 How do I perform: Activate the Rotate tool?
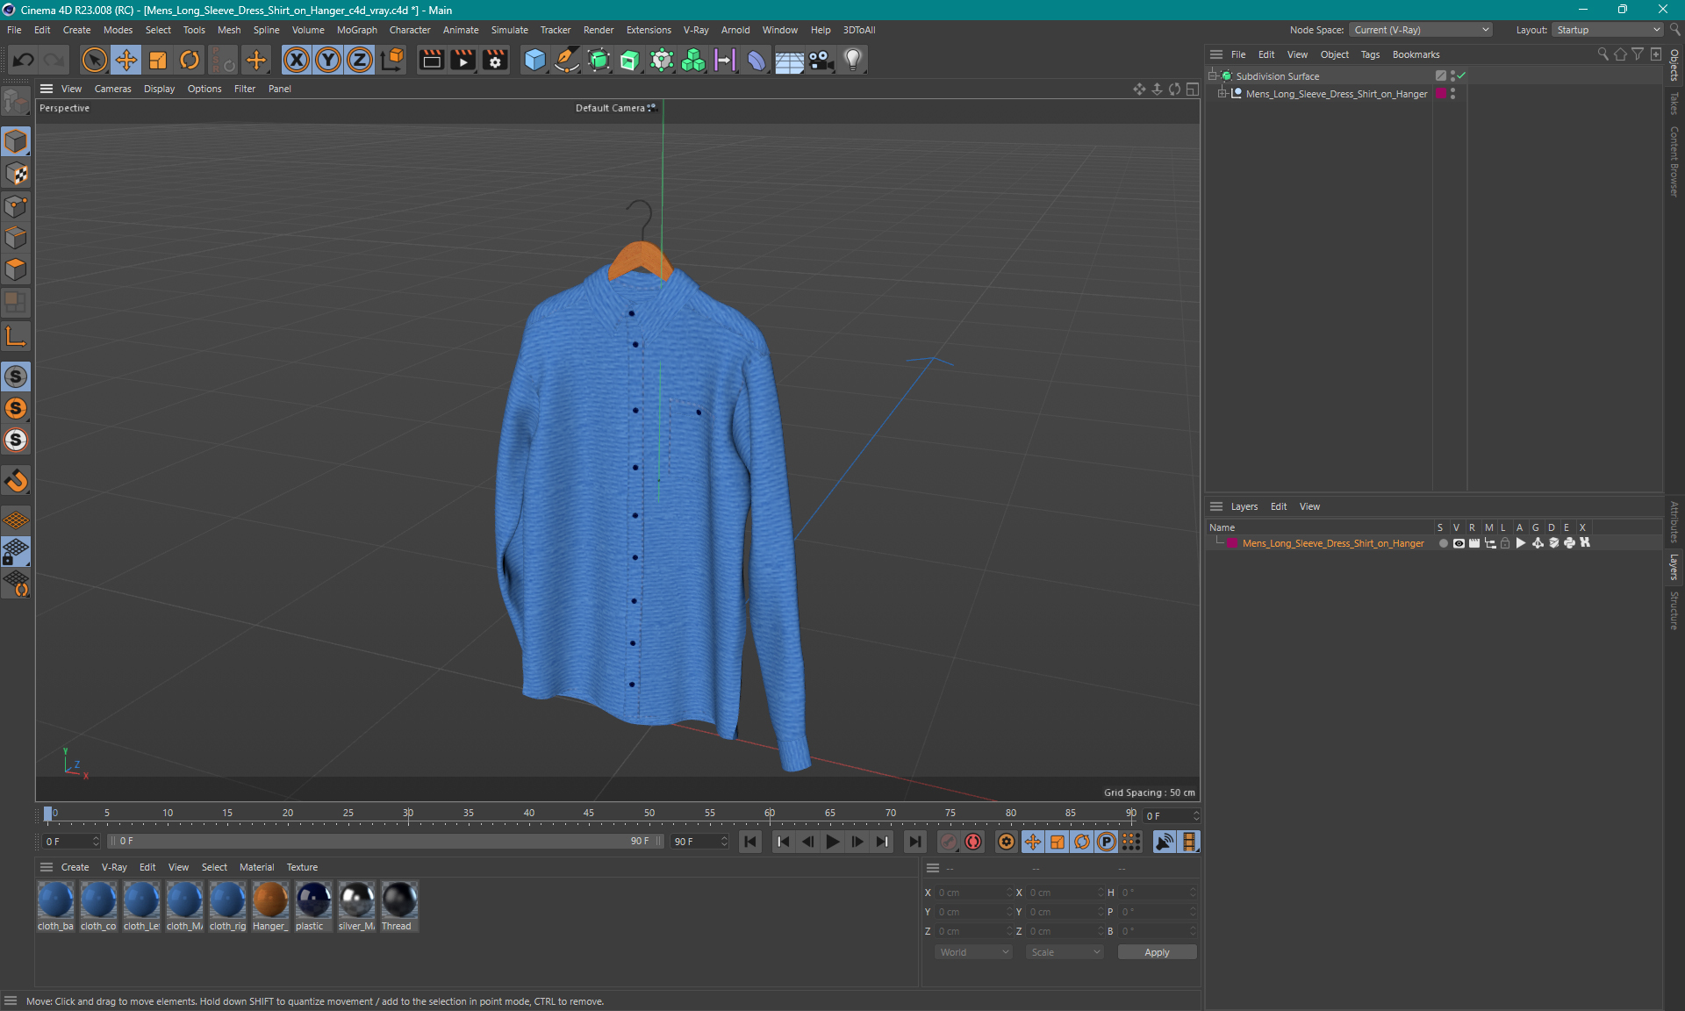[x=190, y=60]
